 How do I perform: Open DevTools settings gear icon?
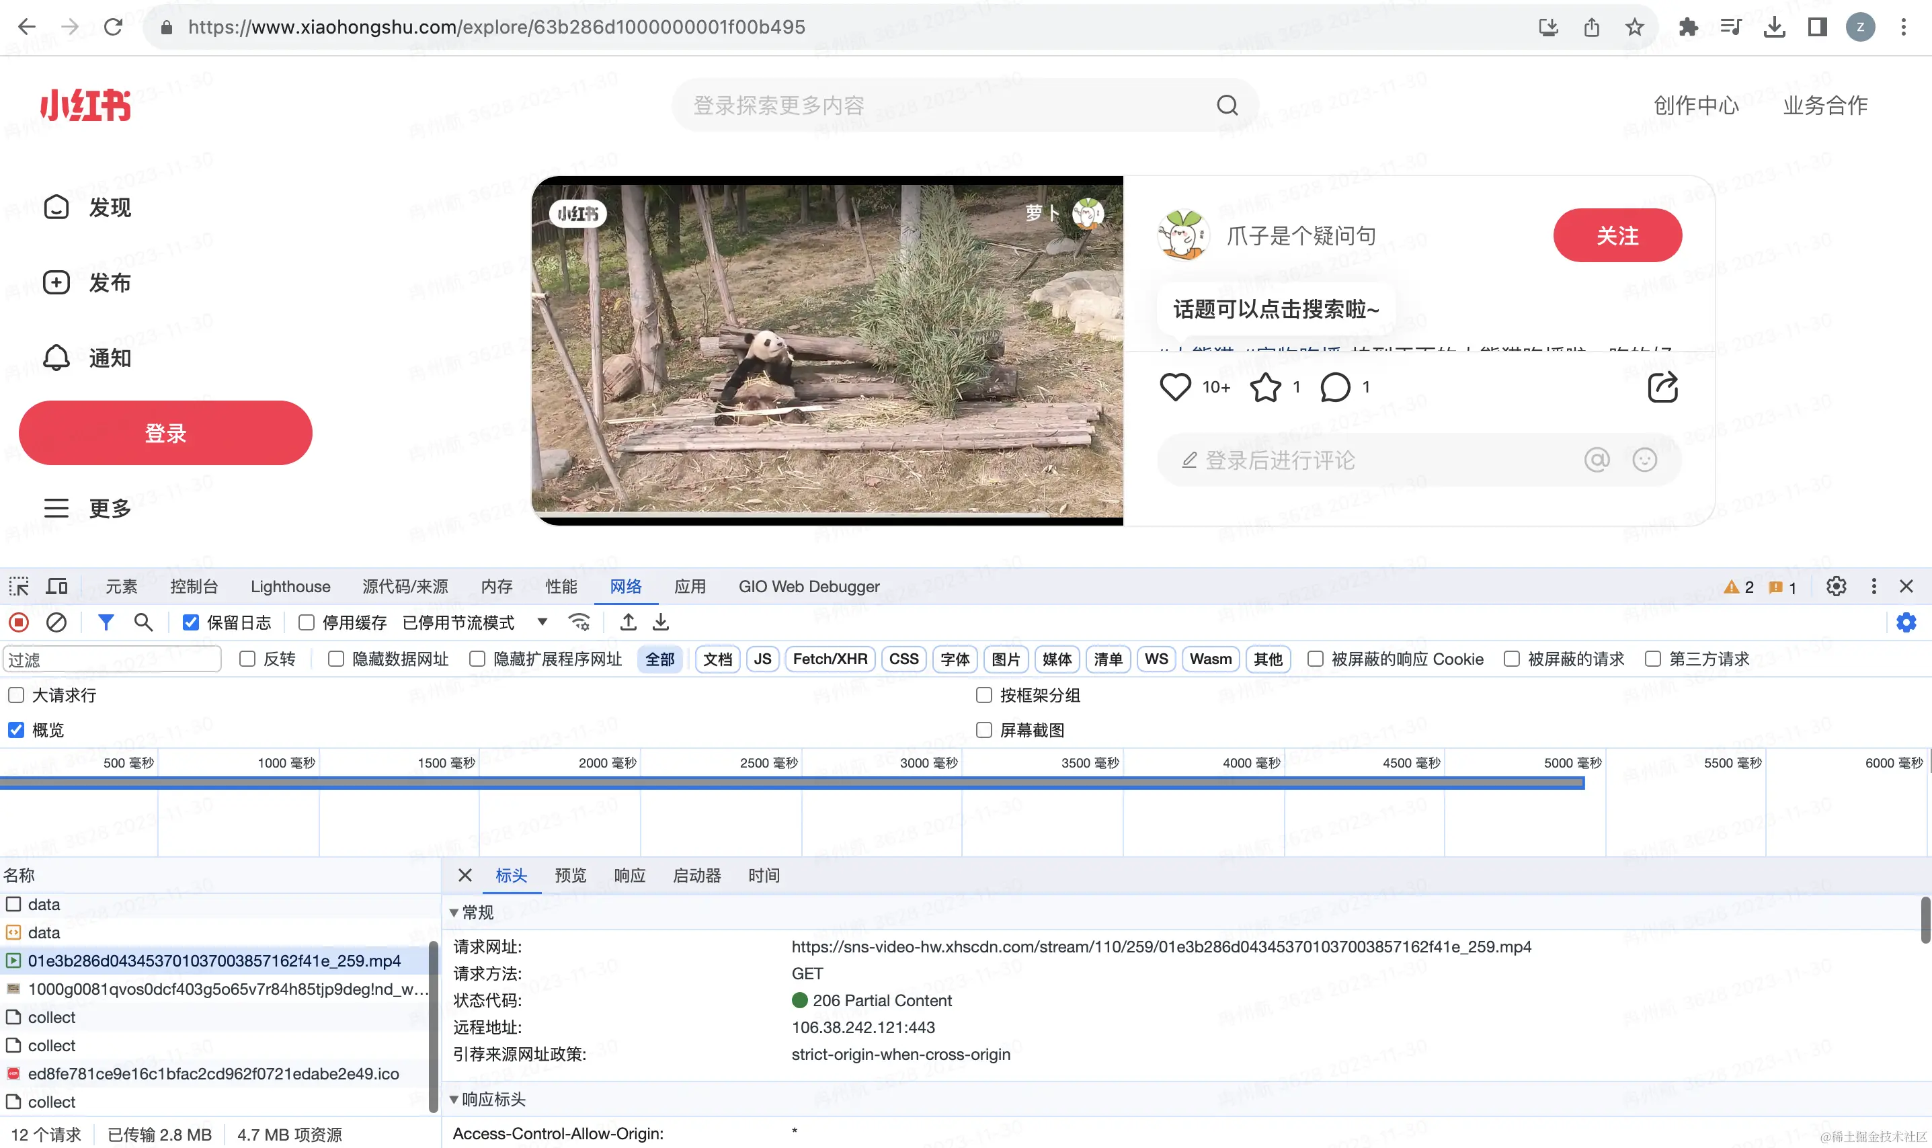(x=1836, y=586)
